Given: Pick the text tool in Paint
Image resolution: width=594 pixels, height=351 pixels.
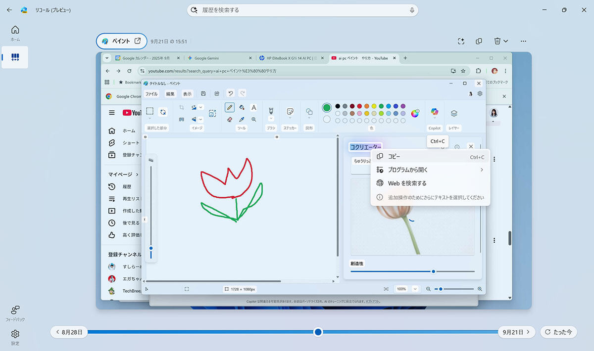Looking at the screenshot, I should 254,107.
